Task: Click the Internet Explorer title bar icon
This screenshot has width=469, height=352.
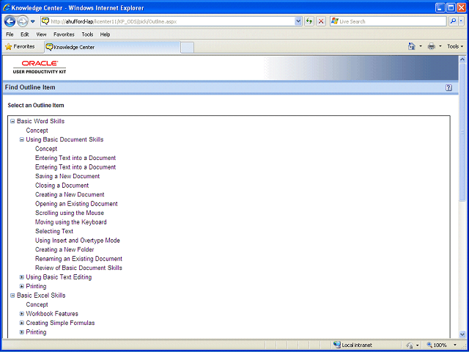Action: pos(7,8)
